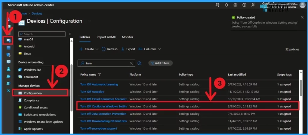Select Linux in the side menu
Image resolution: width=308 pixels, height=135 pixels.
click(x=27, y=54)
